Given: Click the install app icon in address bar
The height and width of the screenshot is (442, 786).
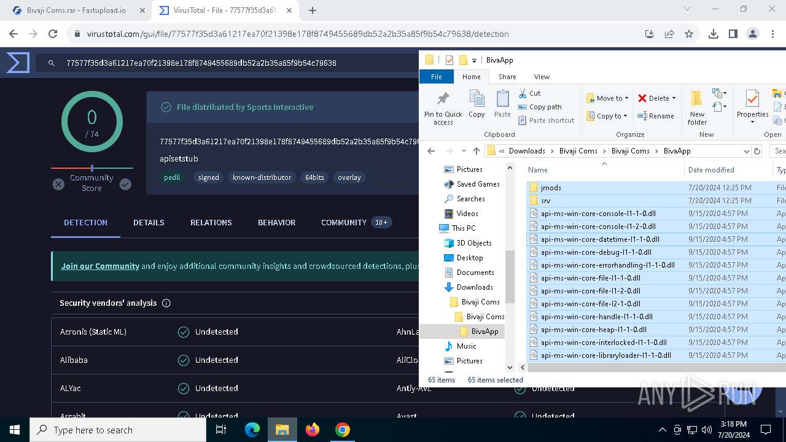Looking at the screenshot, I should click(650, 34).
